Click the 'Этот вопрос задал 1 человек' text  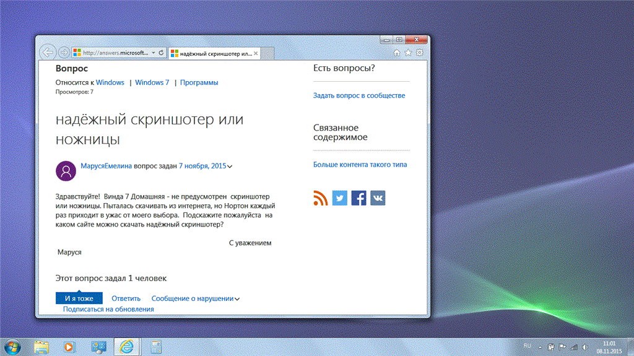(111, 279)
